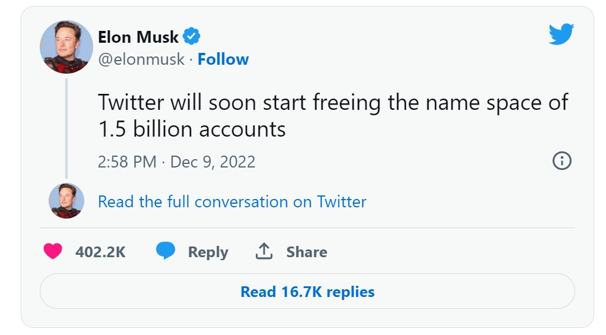Open the tweet info circle icon
This screenshot has height=335, width=606.
pyautogui.click(x=561, y=161)
